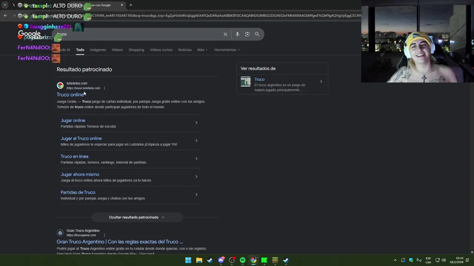Switch to the Videos cortos tab
Screen dimensions: 474x266
(161, 50)
